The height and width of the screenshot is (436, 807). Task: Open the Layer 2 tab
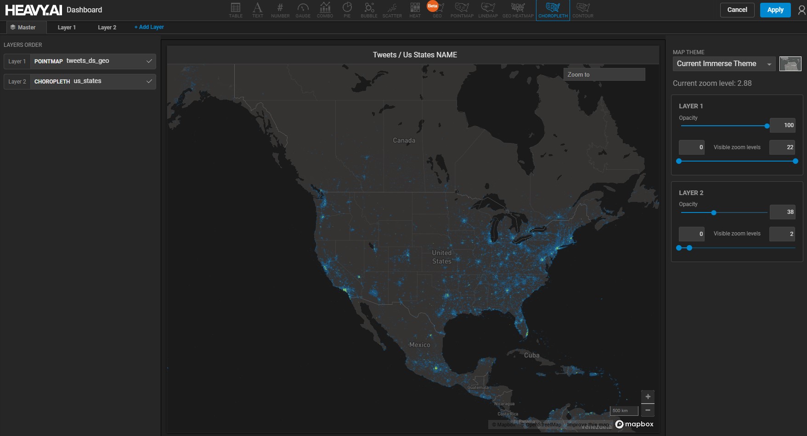click(x=107, y=28)
